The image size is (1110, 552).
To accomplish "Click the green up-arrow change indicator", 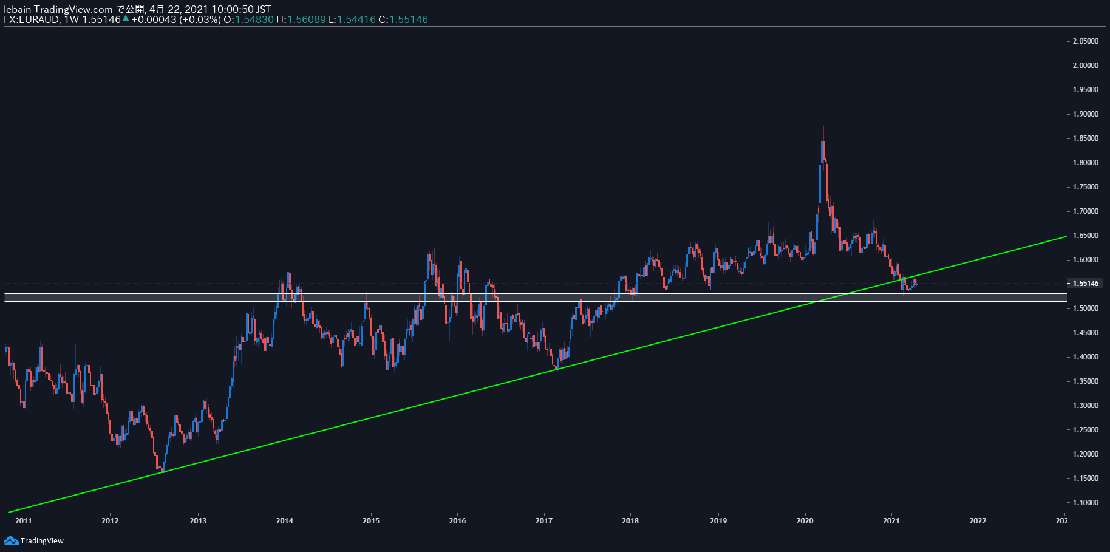I will [x=126, y=19].
